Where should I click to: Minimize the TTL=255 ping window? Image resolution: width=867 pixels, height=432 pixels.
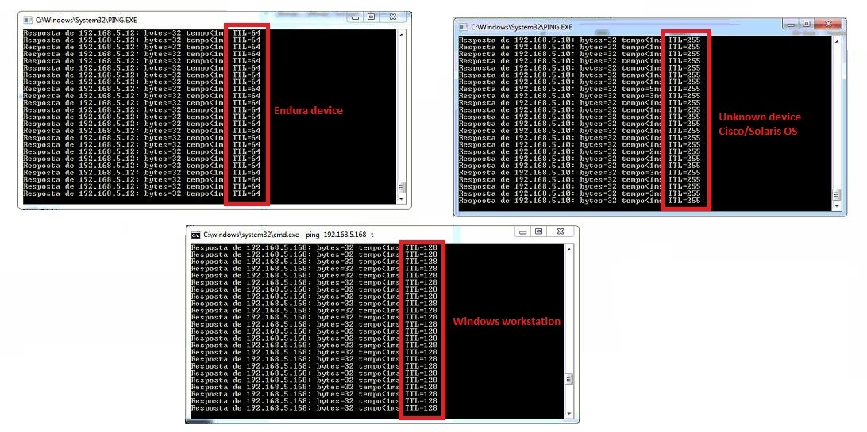[790, 24]
